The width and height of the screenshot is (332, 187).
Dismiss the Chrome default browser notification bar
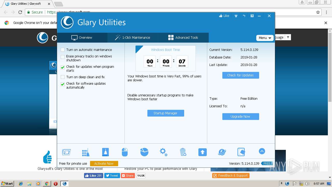click(326, 23)
